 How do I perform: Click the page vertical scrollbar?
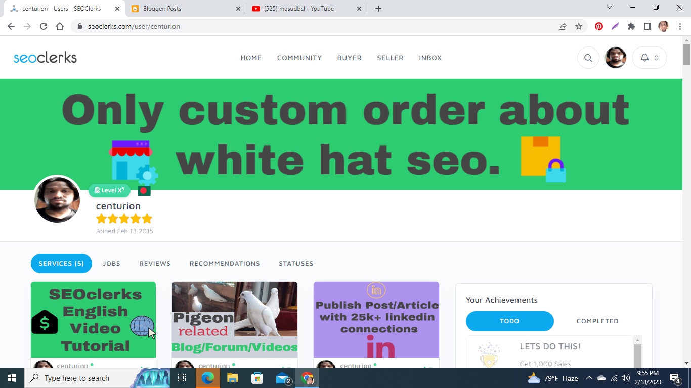pyautogui.click(x=686, y=55)
